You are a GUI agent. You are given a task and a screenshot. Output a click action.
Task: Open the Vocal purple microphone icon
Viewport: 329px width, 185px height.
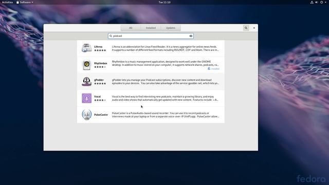(86, 98)
